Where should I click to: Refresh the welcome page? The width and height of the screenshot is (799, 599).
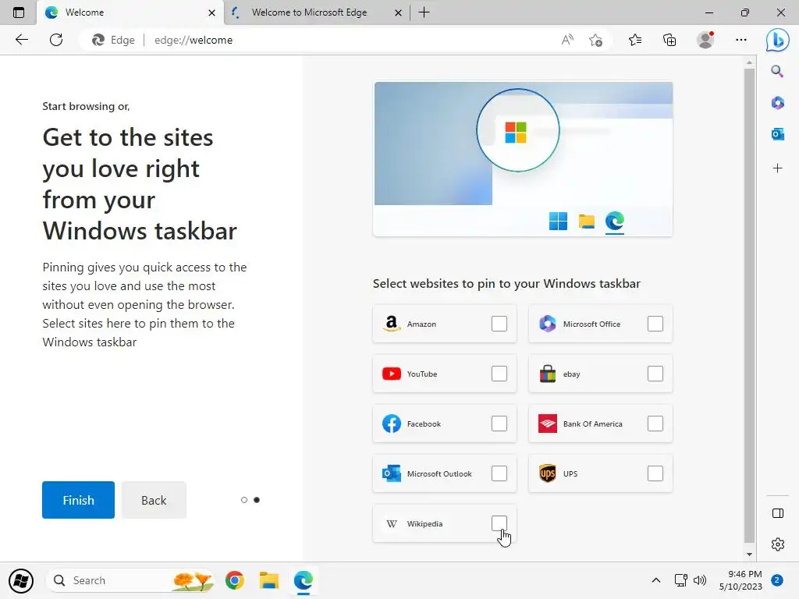pyautogui.click(x=56, y=40)
